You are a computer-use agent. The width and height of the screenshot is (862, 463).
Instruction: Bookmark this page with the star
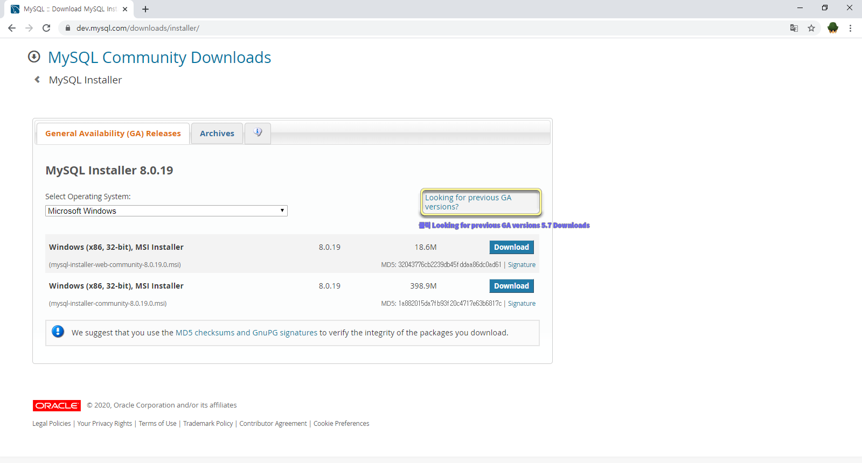click(811, 28)
